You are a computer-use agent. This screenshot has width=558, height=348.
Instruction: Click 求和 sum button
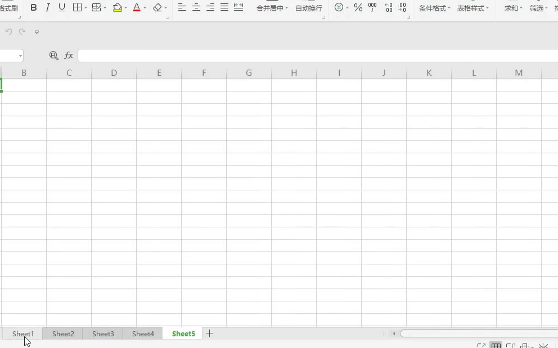click(x=511, y=8)
